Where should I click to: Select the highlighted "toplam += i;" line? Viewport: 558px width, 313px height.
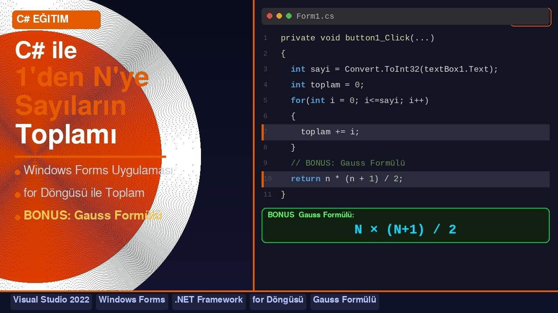click(x=405, y=132)
